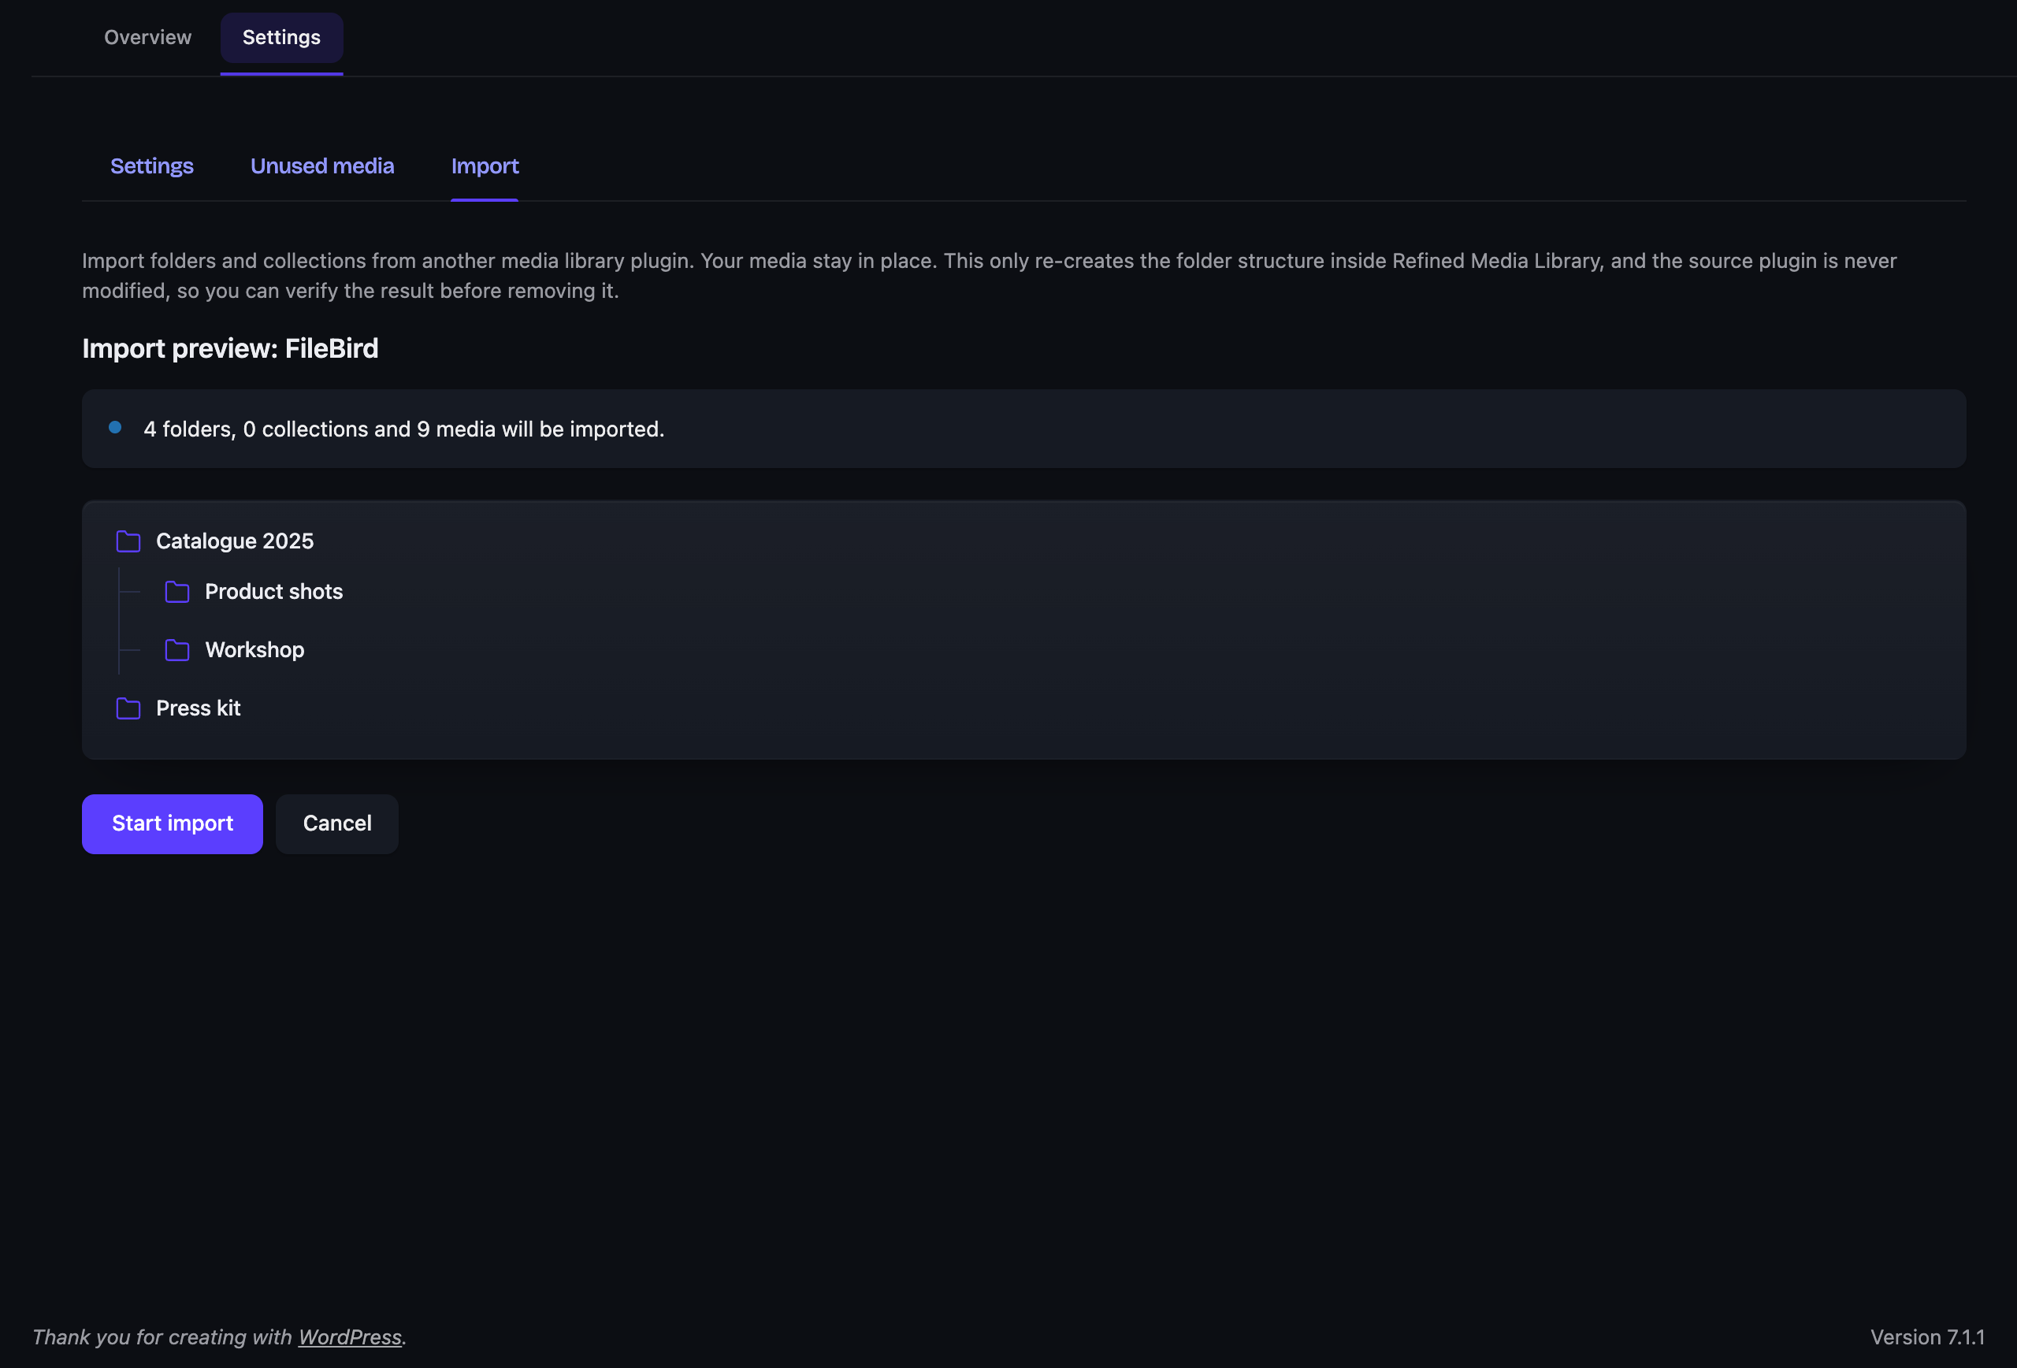Click the Catalogue 2025 folder icon
2017x1368 pixels.
128,541
